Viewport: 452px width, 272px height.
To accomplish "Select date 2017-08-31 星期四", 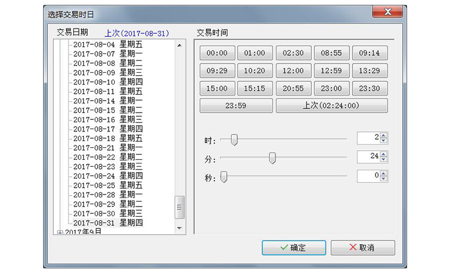I will (107, 223).
